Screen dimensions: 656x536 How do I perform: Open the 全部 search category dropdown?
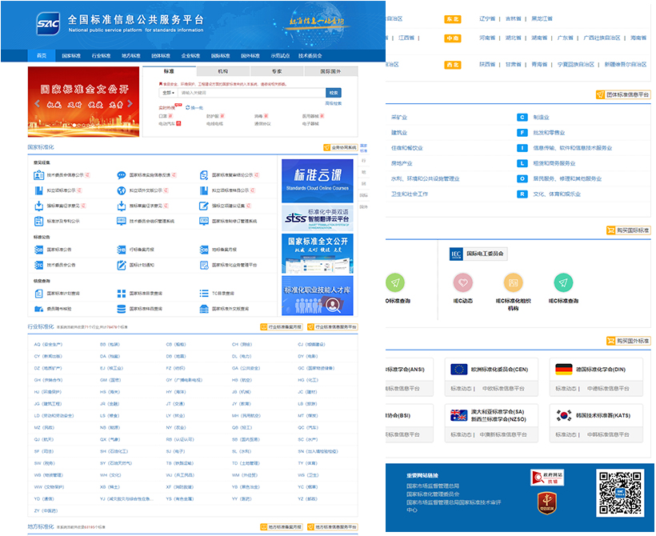(x=168, y=93)
